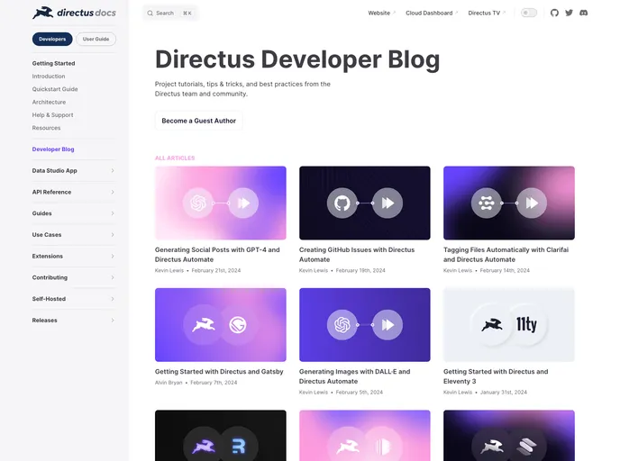
Task: Expand the Releases section
Action: pyautogui.click(x=73, y=320)
